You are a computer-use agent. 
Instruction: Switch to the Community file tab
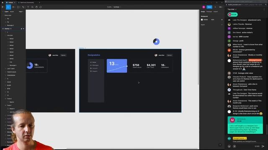tap(27, 2)
